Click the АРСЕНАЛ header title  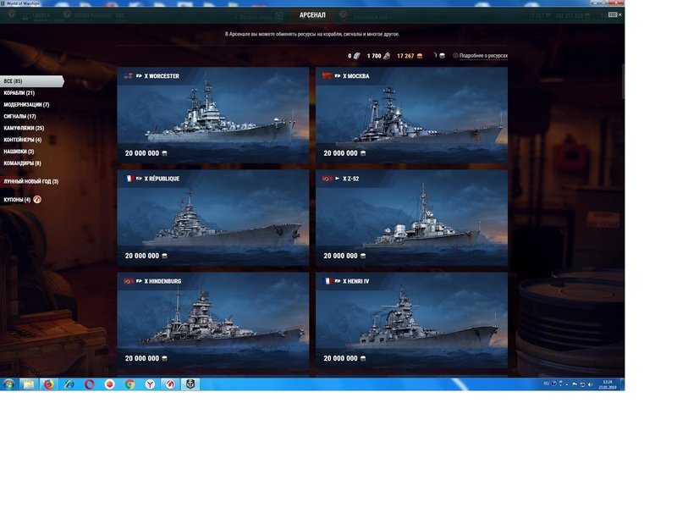tap(312, 15)
